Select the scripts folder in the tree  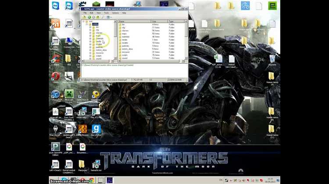pyautogui.click(x=99, y=56)
